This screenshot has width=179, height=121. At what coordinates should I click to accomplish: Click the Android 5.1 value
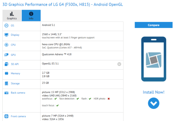tap(48, 25)
